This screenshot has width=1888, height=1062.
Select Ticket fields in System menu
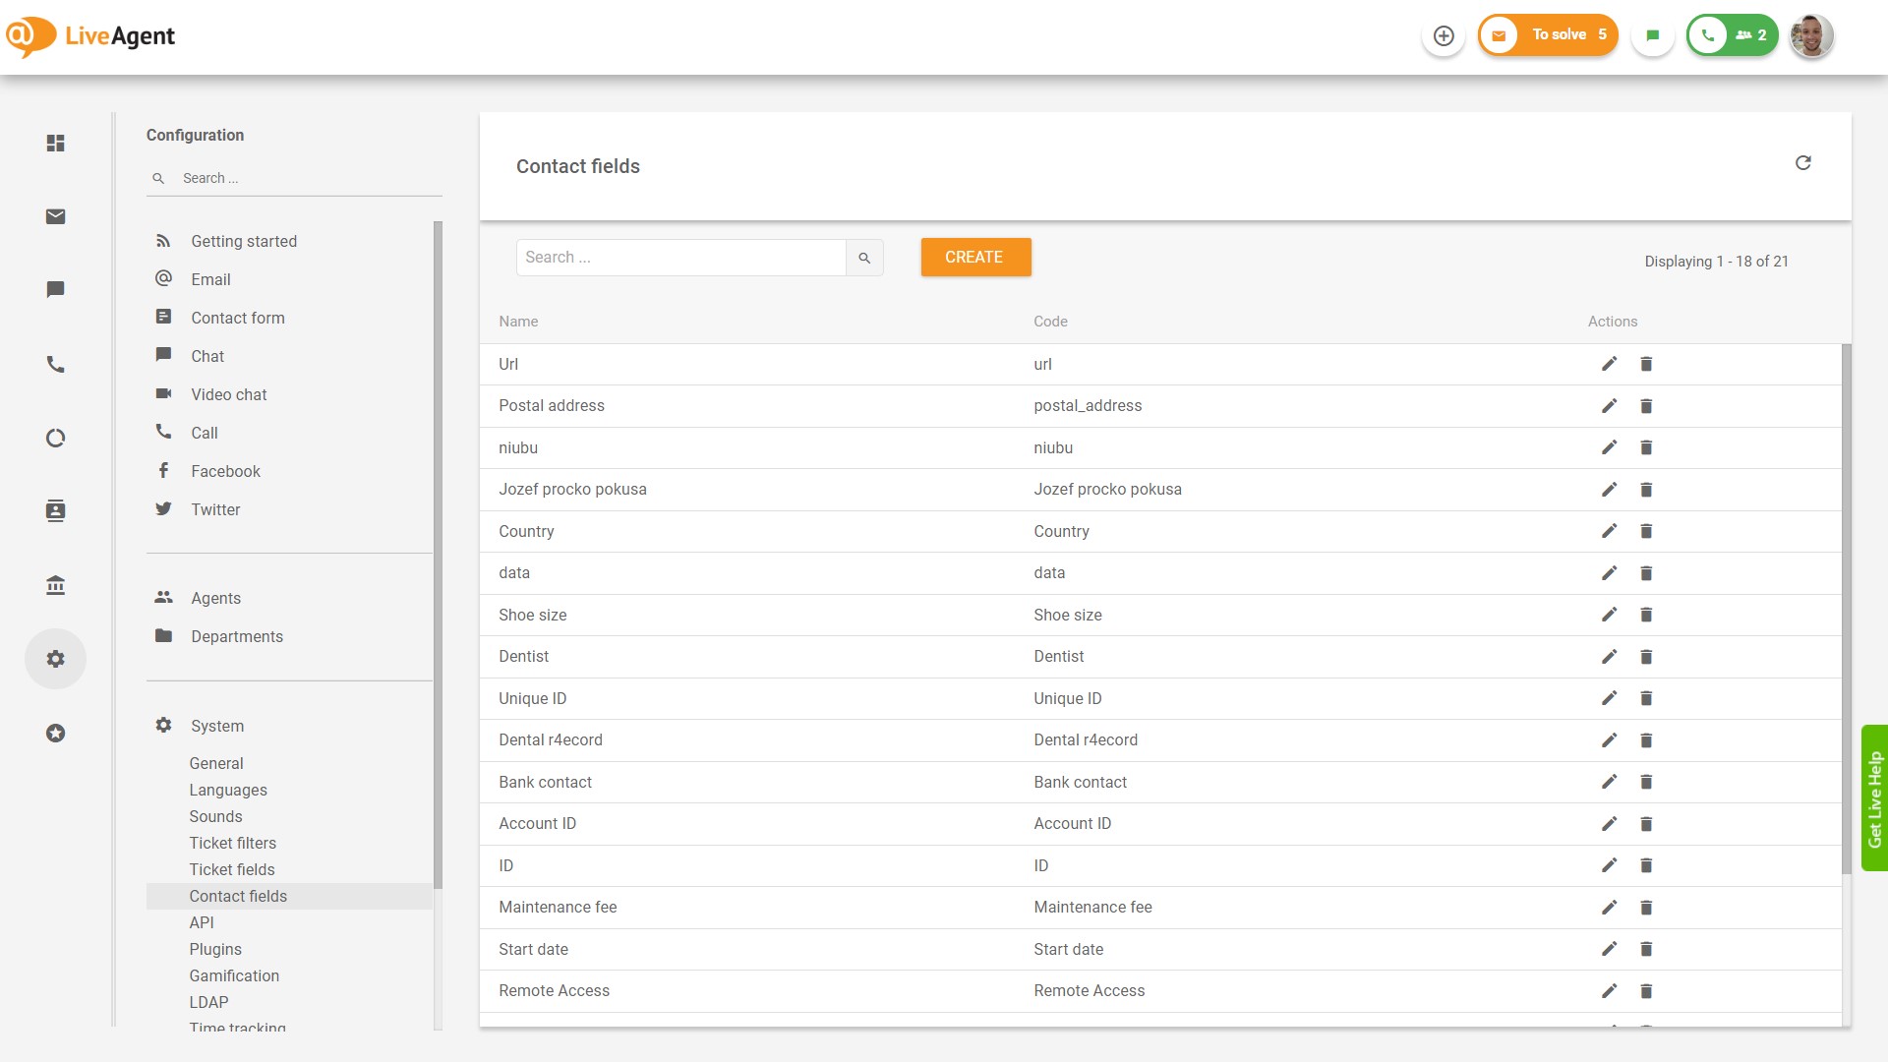tap(232, 869)
